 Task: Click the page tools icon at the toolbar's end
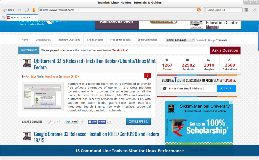254,10
